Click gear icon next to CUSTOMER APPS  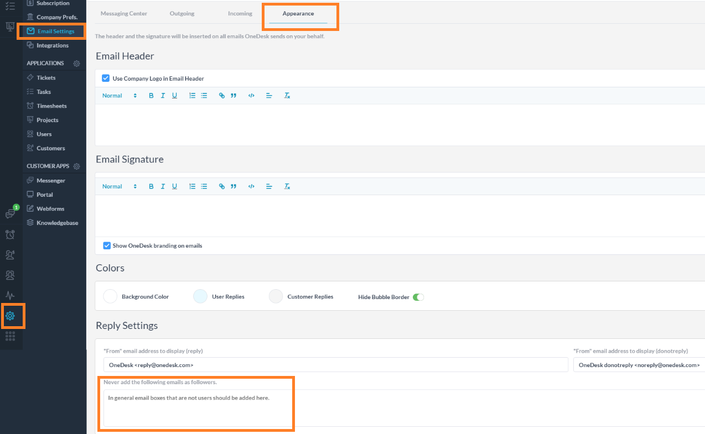tap(77, 166)
